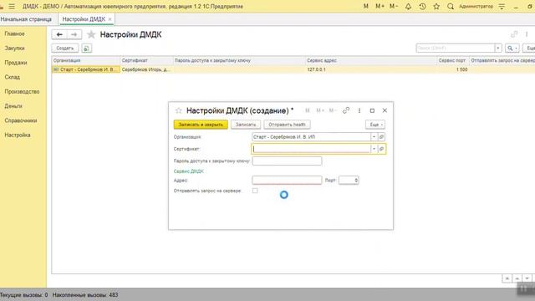This screenshot has width=535, height=301.
Task: Sort by the Сертификат column header
Action: pos(147,60)
